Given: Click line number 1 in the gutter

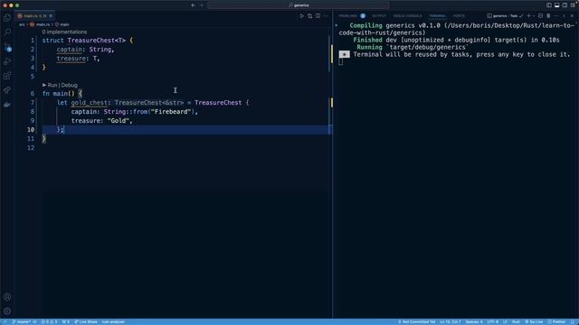Looking at the screenshot, I should click(33, 40).
